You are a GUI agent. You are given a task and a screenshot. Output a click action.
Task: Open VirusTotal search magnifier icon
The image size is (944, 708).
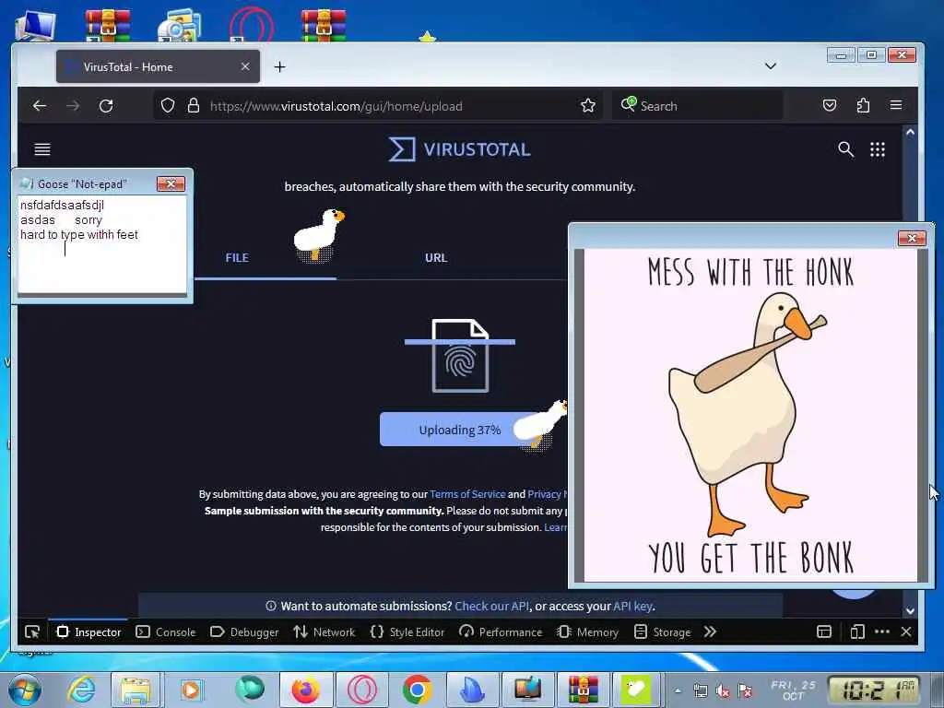(x=846, y=149)
